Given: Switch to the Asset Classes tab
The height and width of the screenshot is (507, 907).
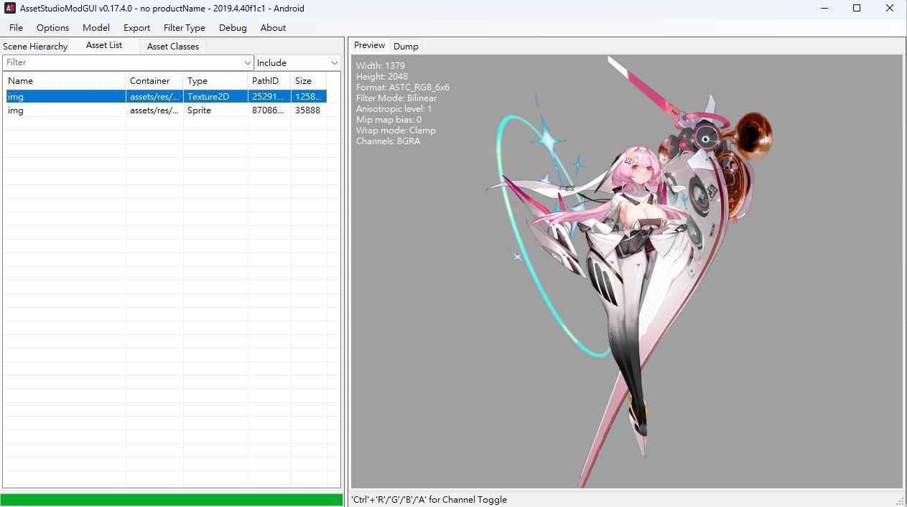Looking at the screenshot, I should (x=173, y=47).
